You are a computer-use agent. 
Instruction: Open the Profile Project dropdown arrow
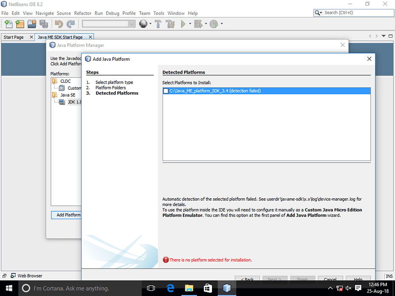point(222,24)
